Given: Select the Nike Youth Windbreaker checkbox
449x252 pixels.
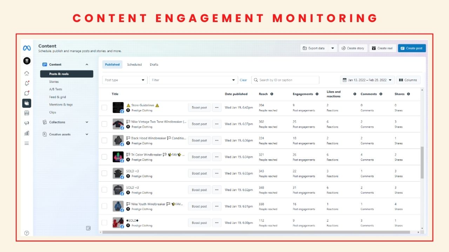Looking at the screenshot, I should click(104, 206).
